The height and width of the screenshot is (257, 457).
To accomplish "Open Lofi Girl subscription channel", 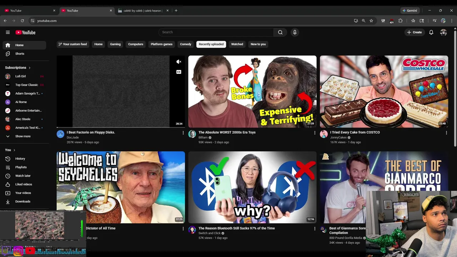I will click(x=24, y=76).
